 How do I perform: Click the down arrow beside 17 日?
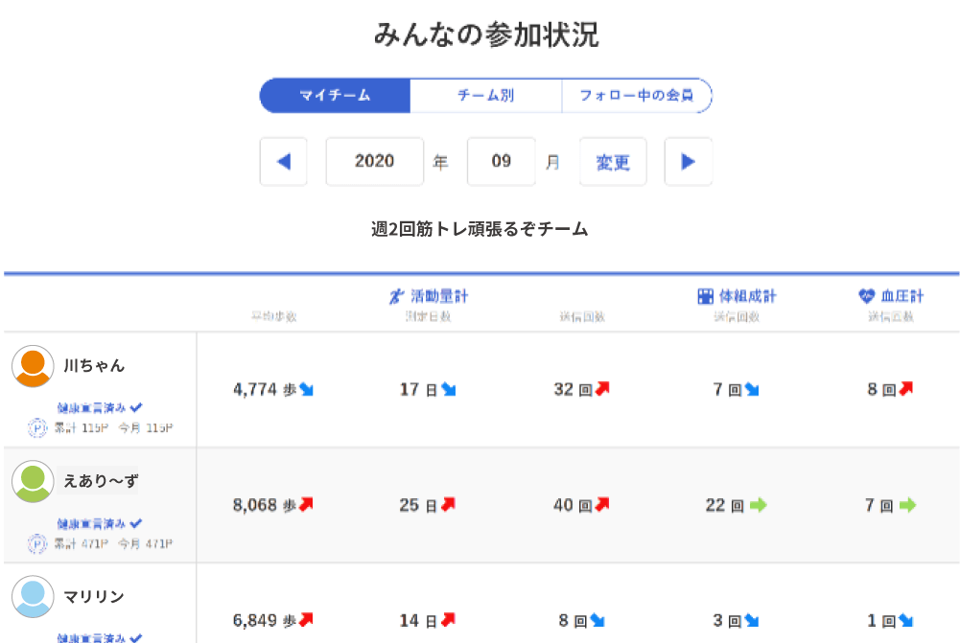coord(449,389)
